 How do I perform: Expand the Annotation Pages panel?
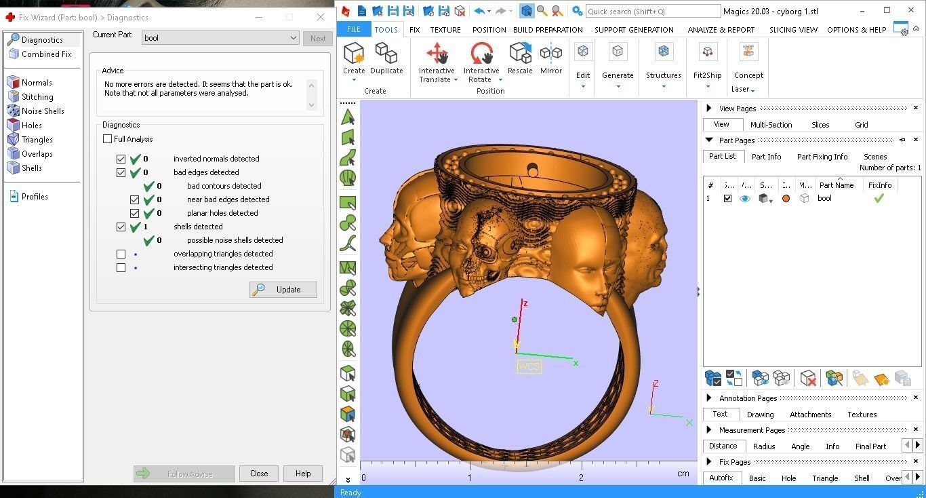pos(709,398)
